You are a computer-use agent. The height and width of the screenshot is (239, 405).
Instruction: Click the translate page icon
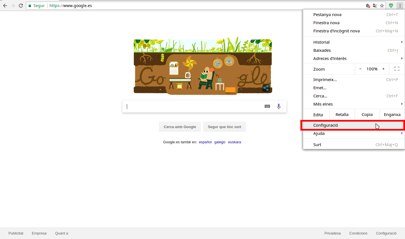(375, 6)
